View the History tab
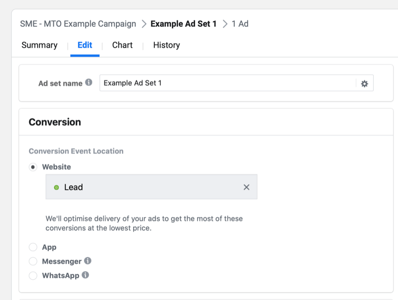 (166, 45)
